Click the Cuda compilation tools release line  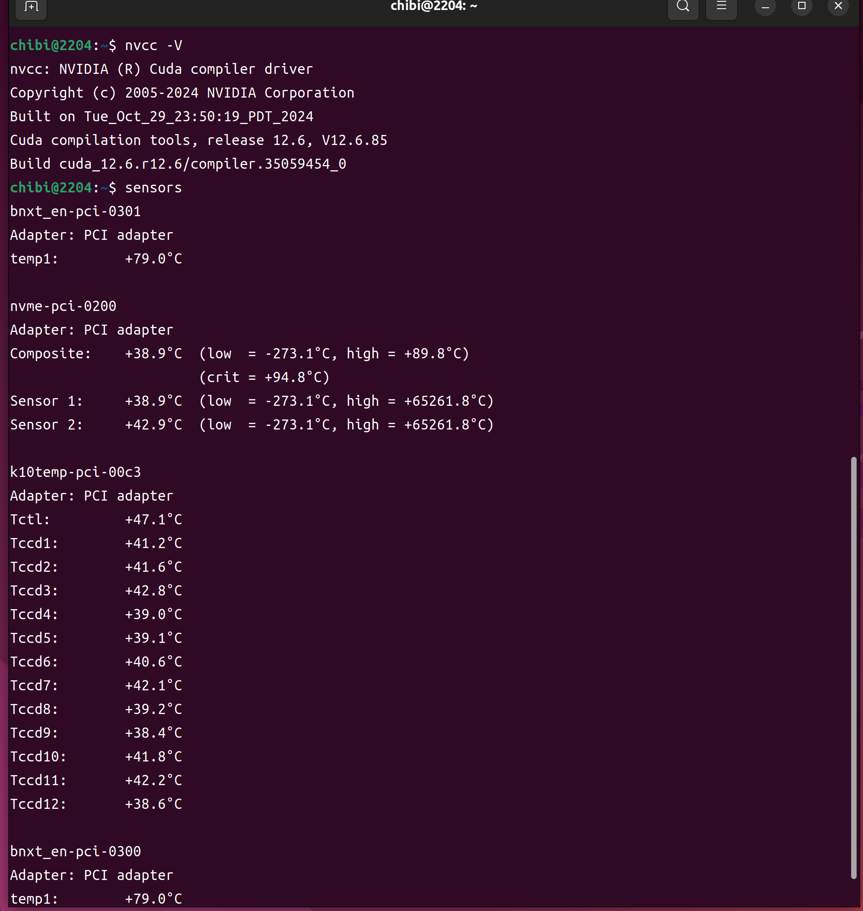tap(198, 140)
